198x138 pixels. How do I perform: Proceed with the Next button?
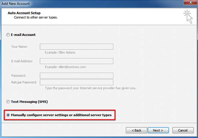(x=158, y=130)
